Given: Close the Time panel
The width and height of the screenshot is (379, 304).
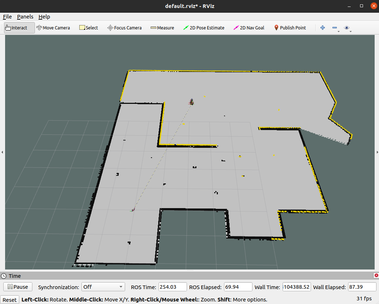Looking at the screenshot, I should coord(376,276).
